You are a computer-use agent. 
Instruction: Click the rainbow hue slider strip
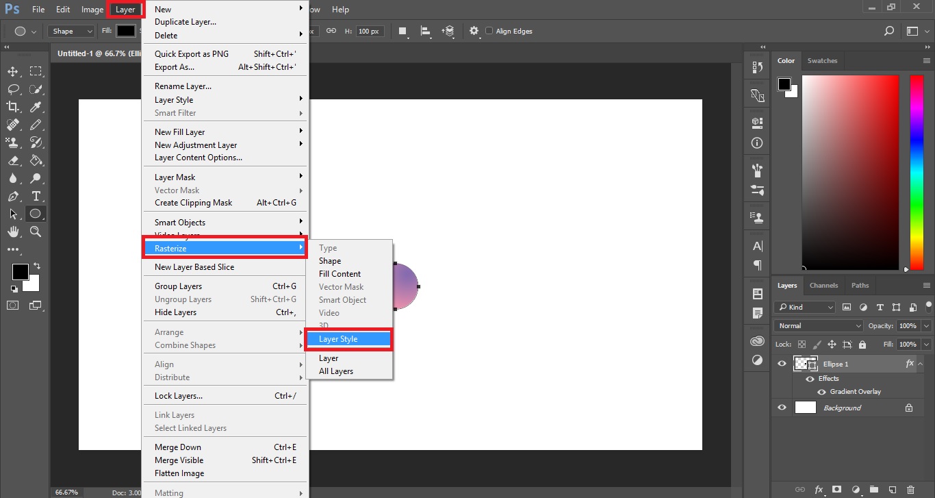click(916, 172)
